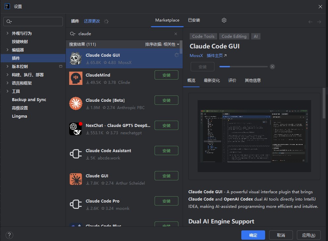328x241 pixels.
Task: Click the disabled 安装 button for Claude Code GUI
Action: point(203,67)
